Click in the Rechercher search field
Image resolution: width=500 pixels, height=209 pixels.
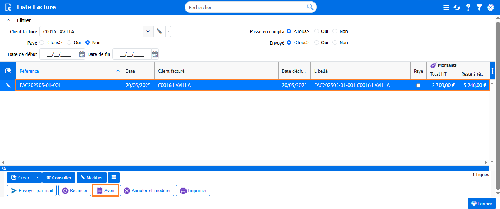pos(246,7)
